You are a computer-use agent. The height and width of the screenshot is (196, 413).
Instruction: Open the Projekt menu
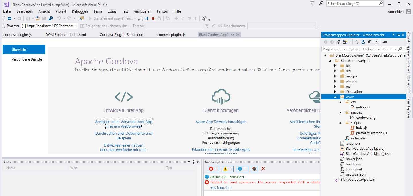(61, 11)
